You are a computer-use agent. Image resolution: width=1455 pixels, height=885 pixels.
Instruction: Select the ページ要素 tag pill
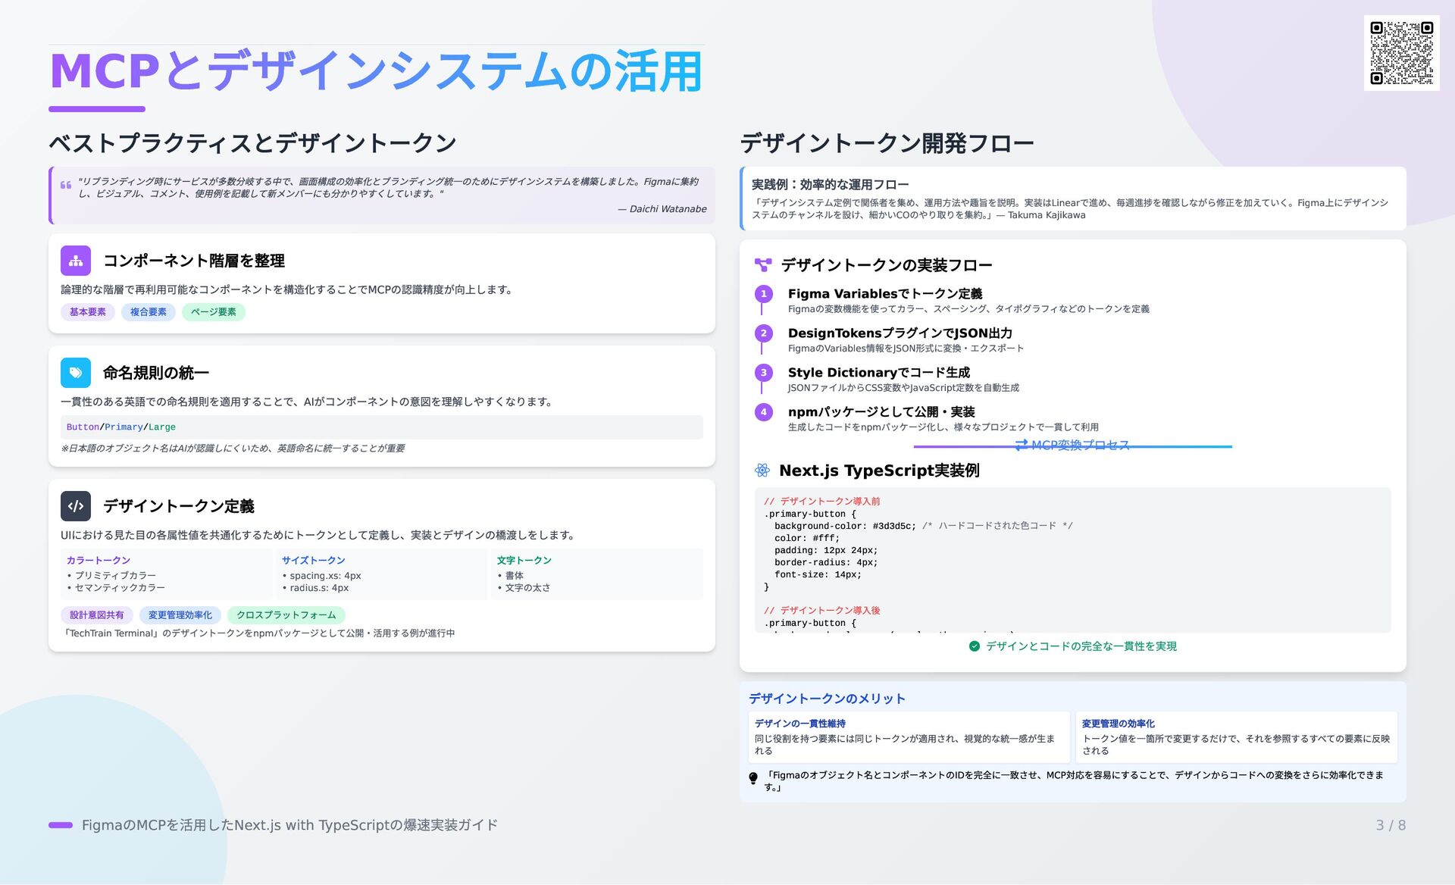coord(214,312)
